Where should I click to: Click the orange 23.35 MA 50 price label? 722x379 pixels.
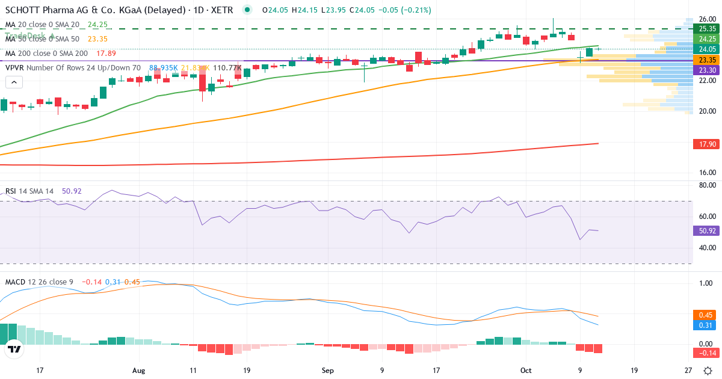705,60
